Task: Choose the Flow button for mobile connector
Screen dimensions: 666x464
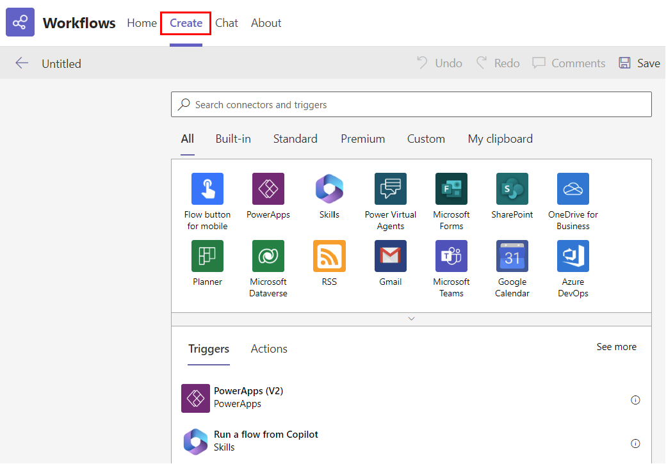Action: [x=207, y=189]
